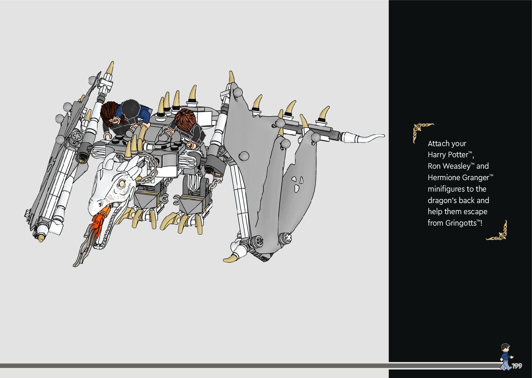
Task: Click the "from Gringotts" text line
Action: [x=455, y=223]
